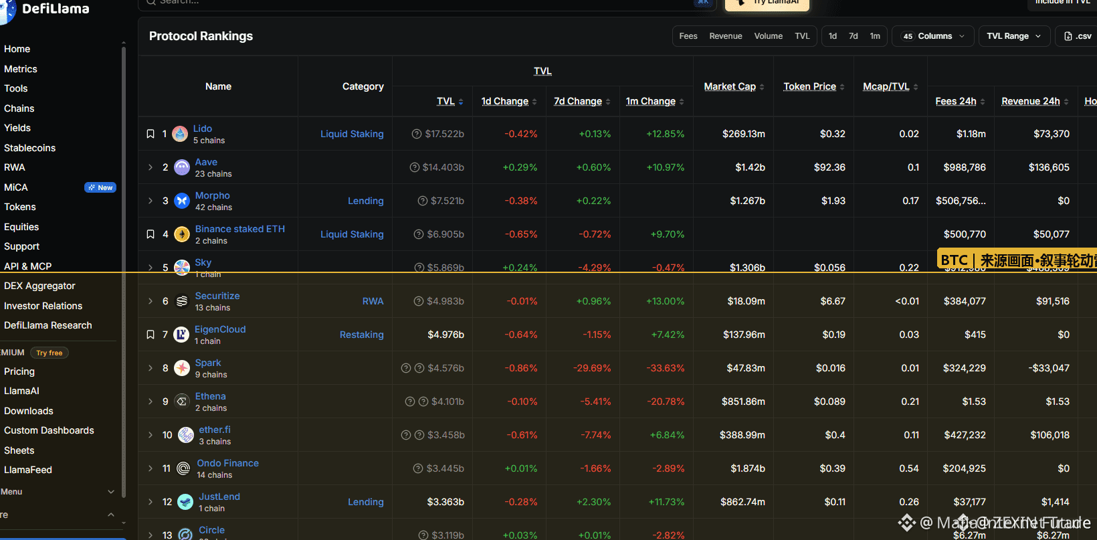1097x540 pixels.
Task: Toggle the bookmark for EigenCloud row
Action: 151,335
